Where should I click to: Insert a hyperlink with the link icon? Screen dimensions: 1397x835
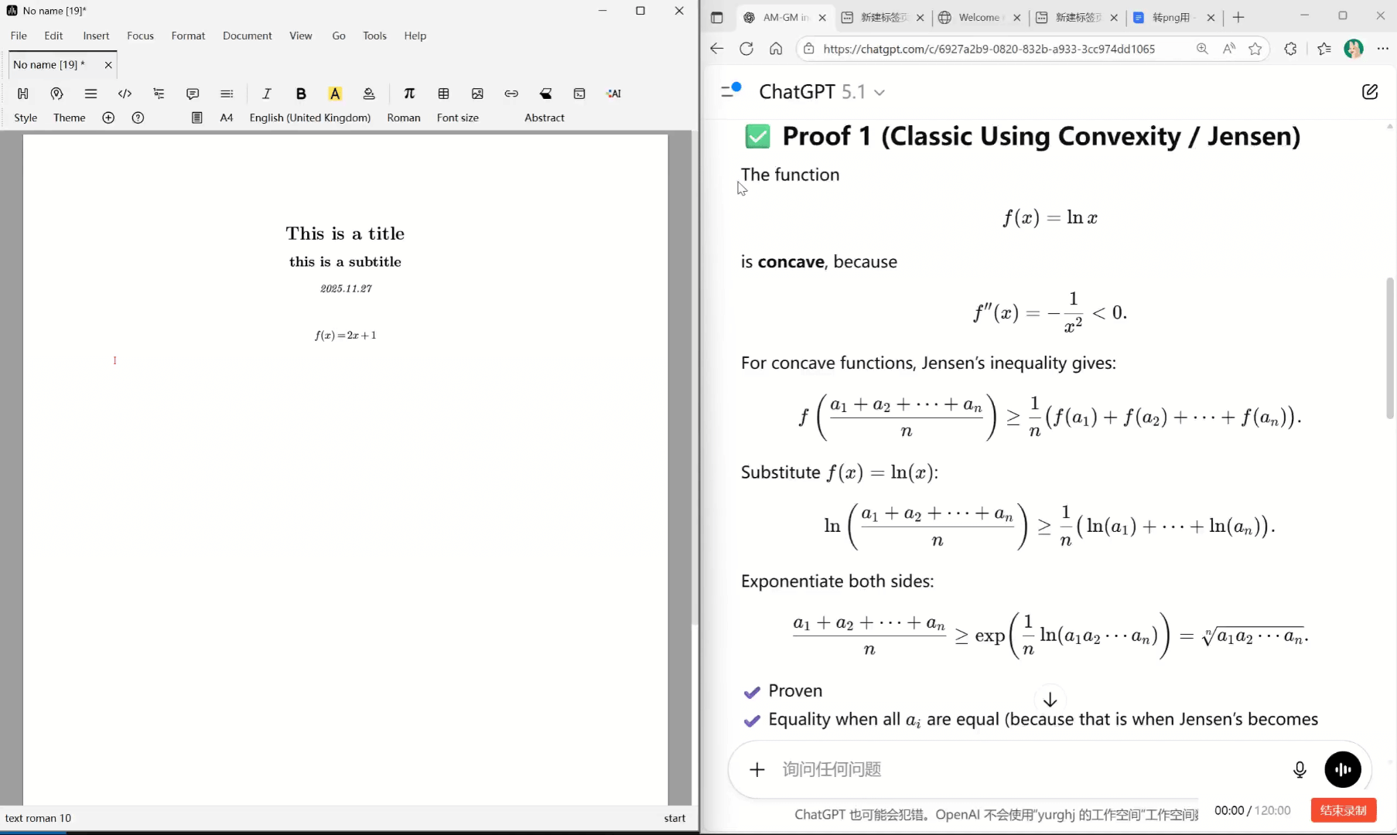coord(511,94)
